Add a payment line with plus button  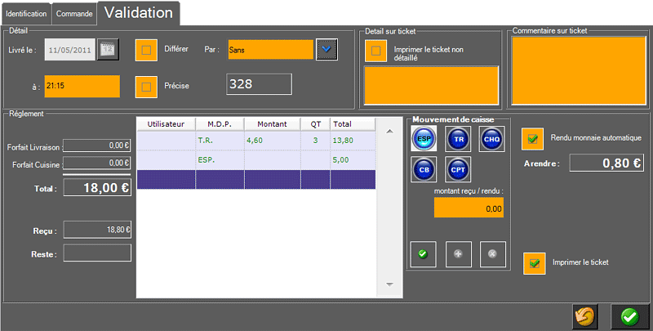click(459, 254)
